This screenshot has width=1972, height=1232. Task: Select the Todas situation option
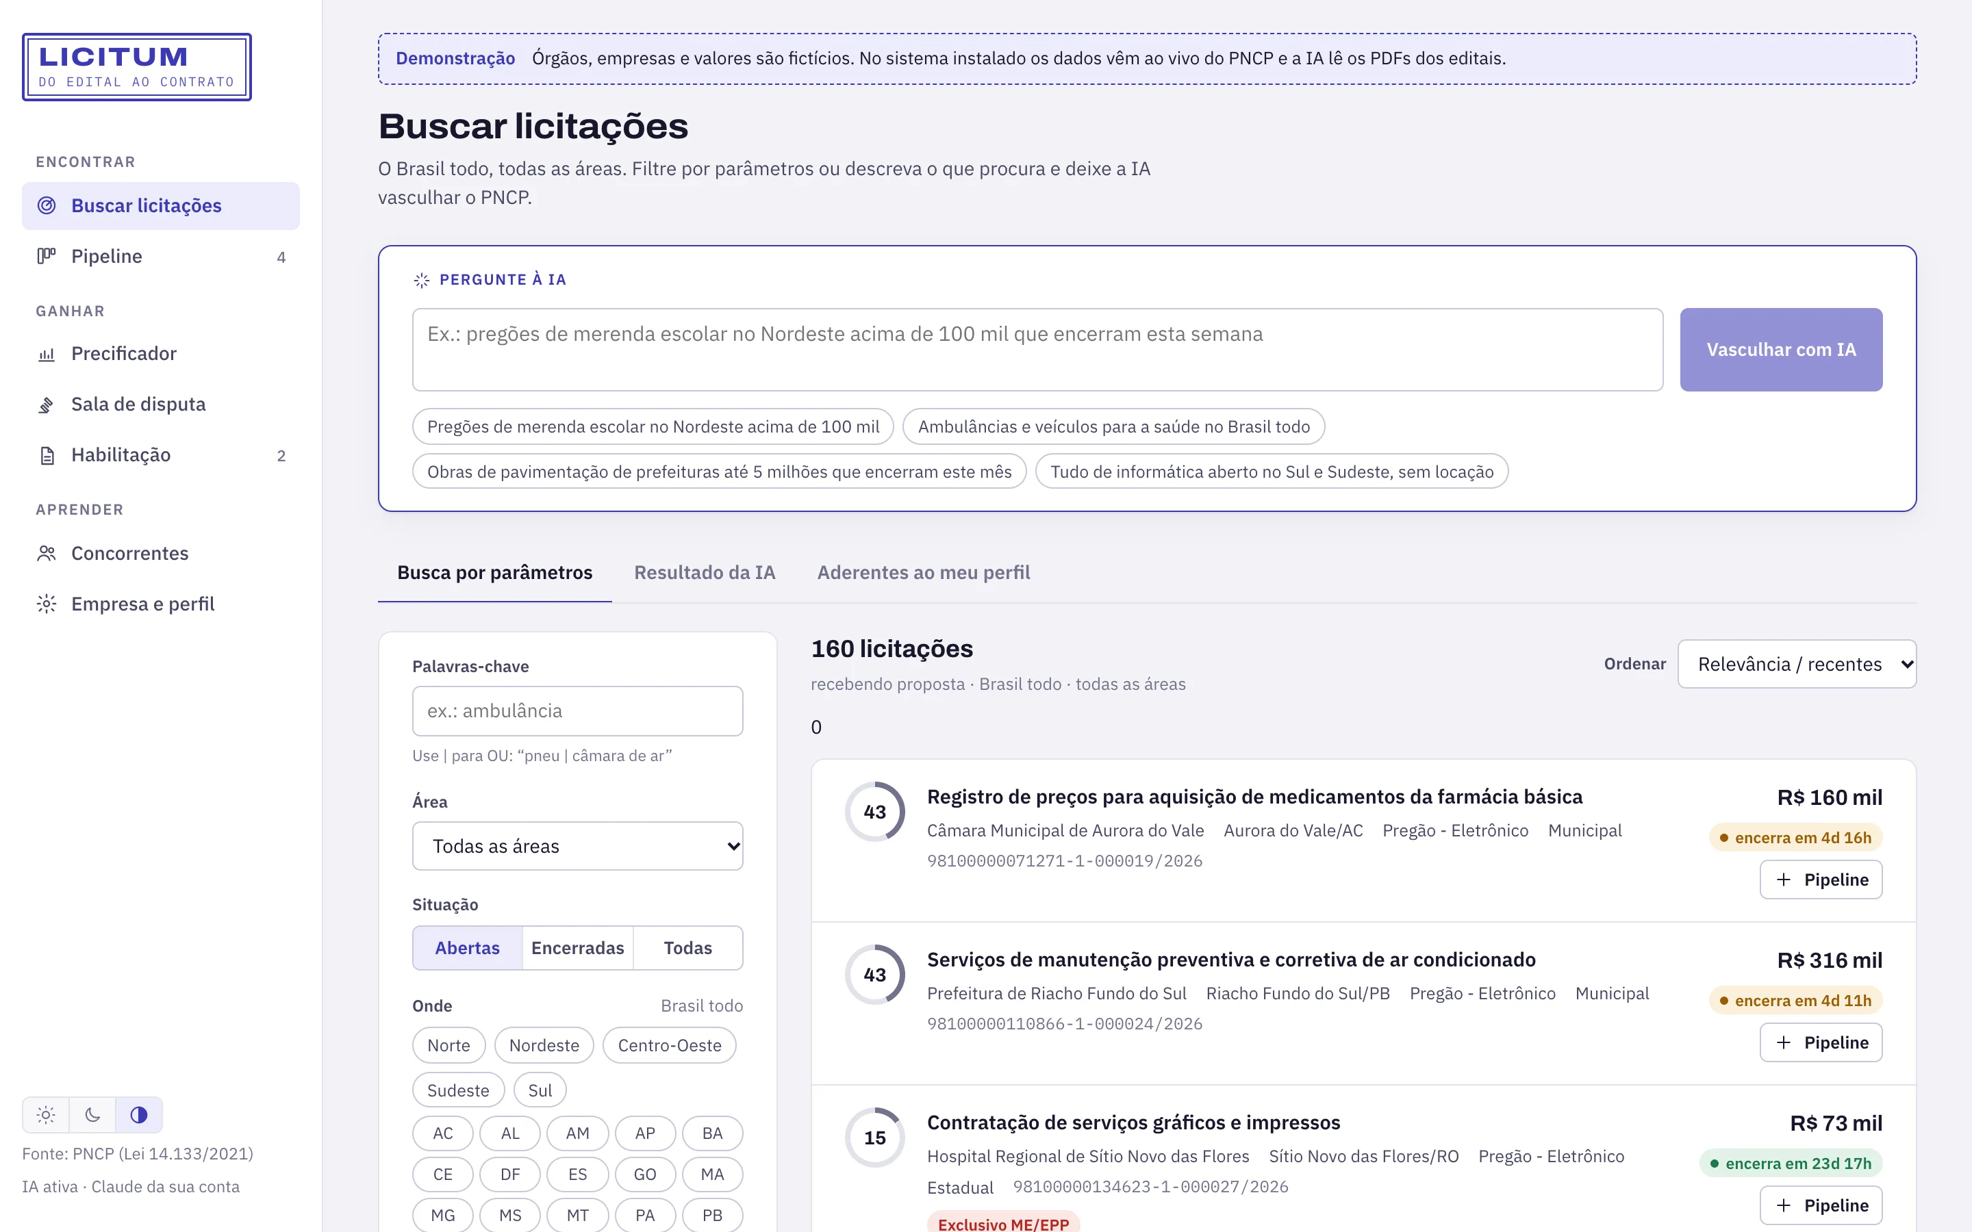(687, 948)
